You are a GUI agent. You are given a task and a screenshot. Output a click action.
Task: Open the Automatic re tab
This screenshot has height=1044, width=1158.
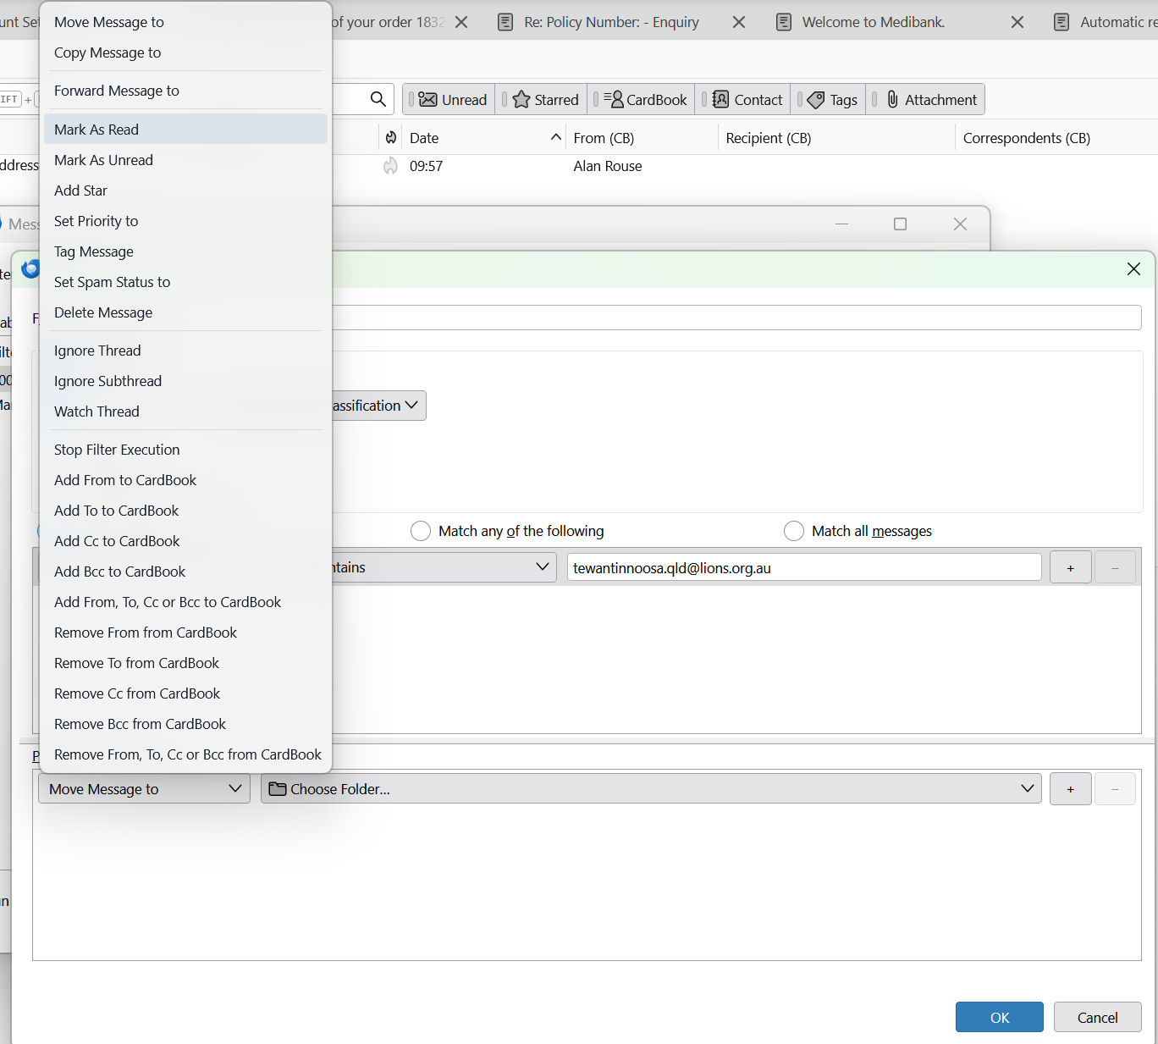[x=1105, y=22]
